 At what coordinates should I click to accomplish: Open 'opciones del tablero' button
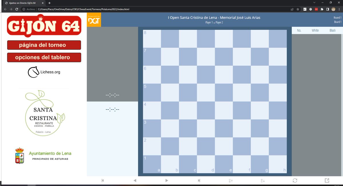point(44,57)
